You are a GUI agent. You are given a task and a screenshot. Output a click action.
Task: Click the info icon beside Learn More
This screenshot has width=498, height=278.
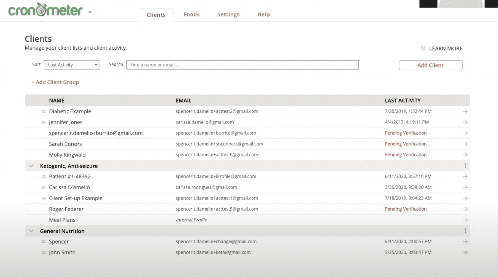pyautogui.click(x=423, y=48)
